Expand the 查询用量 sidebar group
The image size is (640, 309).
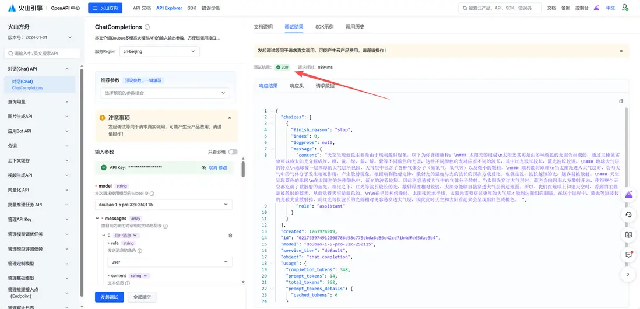(x=40, y=101)
